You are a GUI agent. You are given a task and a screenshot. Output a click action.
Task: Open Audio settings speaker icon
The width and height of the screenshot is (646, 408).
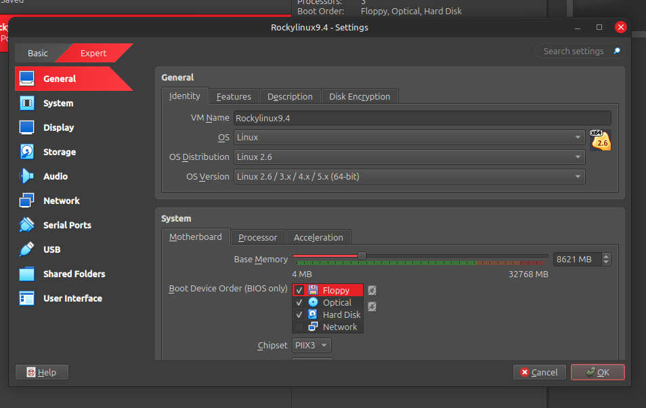pos(27,176)
